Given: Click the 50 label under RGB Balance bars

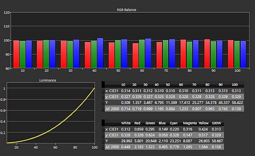Looking at the screenshot, I should point(118,71).
